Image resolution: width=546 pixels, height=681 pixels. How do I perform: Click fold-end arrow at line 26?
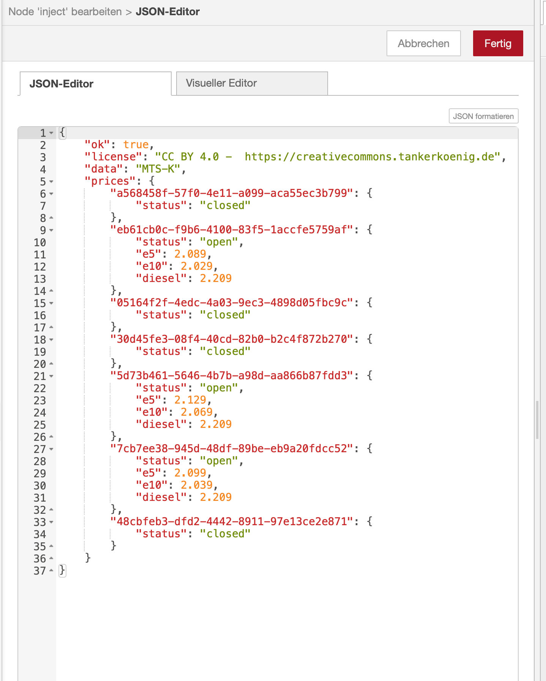pyautogui.click(x=51, y=437)
